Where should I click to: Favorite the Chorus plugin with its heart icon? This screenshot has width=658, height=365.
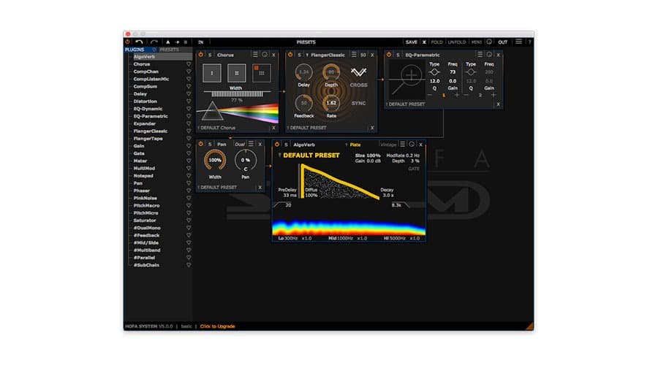(x=189, y=64)
